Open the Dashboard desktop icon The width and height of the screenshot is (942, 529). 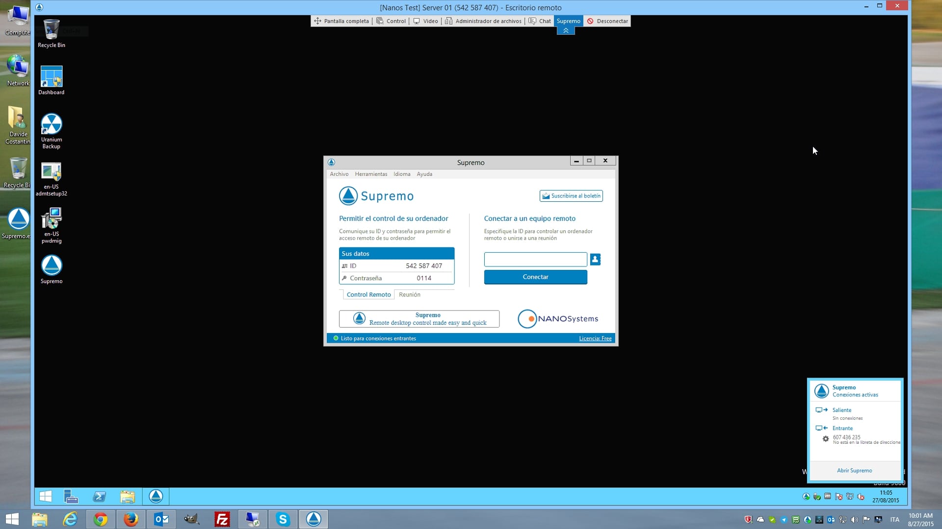(52, 81)
